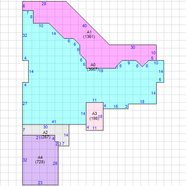Click the 30 dimension in the gray A2 area
The height and width of the screenshot is (186, 186).
pyautogui.click(x=45, y=127)
